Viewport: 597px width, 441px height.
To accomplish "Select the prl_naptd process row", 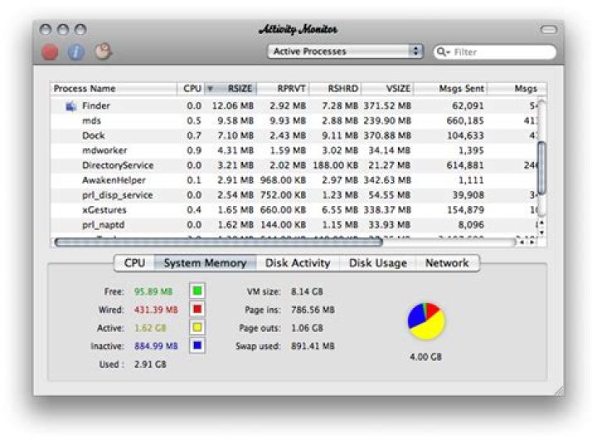I will [294, 224].
